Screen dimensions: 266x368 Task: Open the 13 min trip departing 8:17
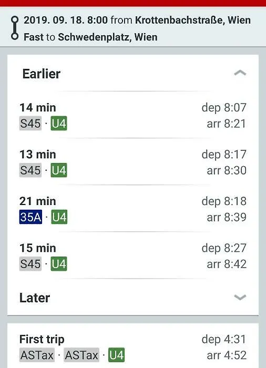133,162
